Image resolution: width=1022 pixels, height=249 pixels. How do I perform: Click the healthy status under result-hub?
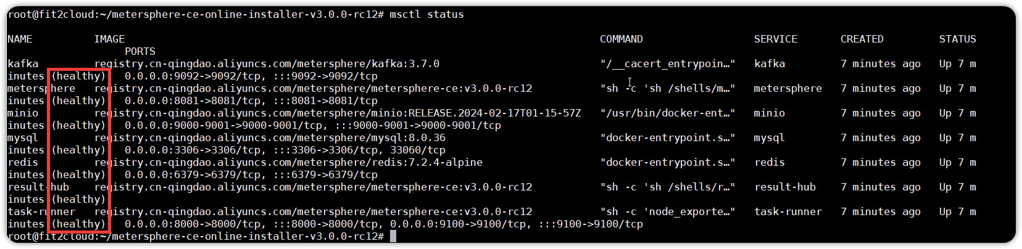[78, 199]
